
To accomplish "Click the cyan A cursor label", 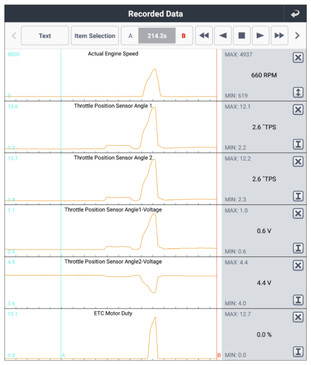I will coord(63,355).
